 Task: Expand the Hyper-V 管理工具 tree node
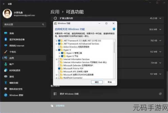pyautogui.click(x=59, y=53)
